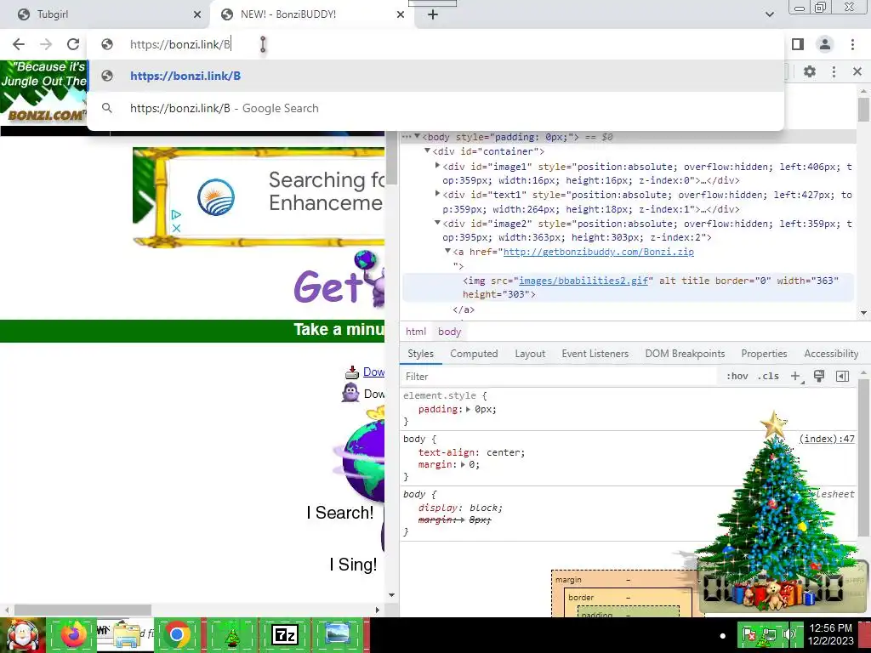Open File Explorer from the taskbar
The height and width of the screenshot is (653, 871).
126,634
